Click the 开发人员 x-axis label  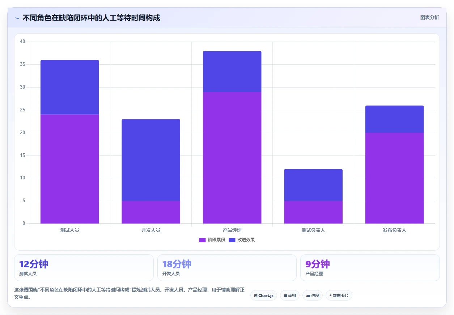click(151, 230)
